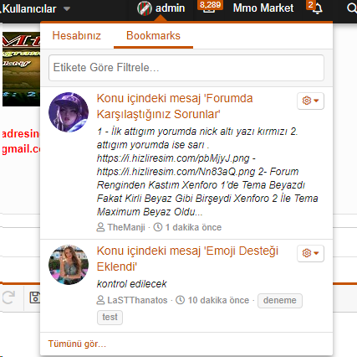357x357 pixels.
Task: Switch to the Hesabınız tab
Action: click(77, 36)
